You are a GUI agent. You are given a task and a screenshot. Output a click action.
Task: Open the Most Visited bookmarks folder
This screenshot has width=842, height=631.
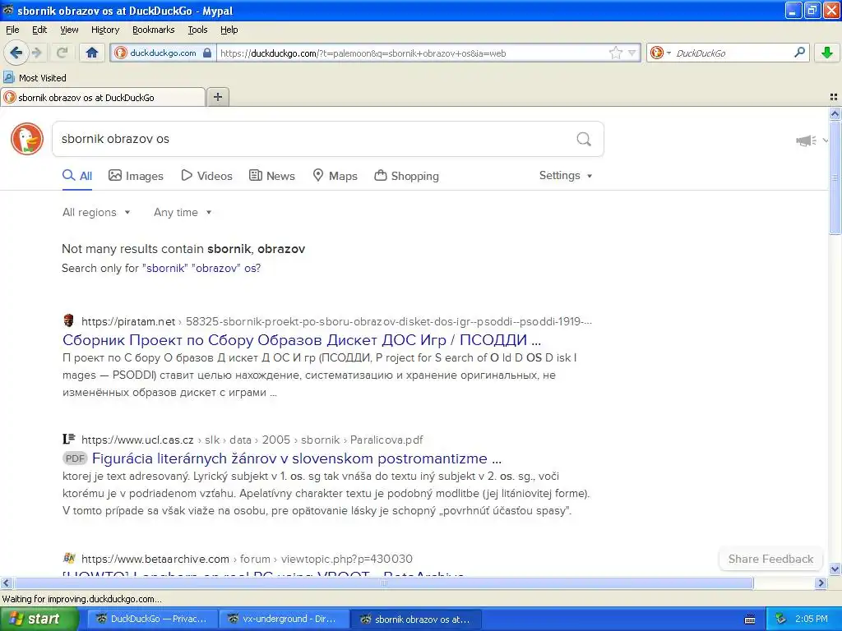coord(35,78)
